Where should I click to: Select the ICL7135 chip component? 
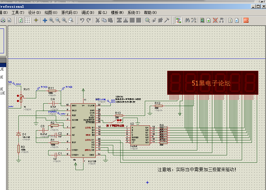click(x=83, y=131)
